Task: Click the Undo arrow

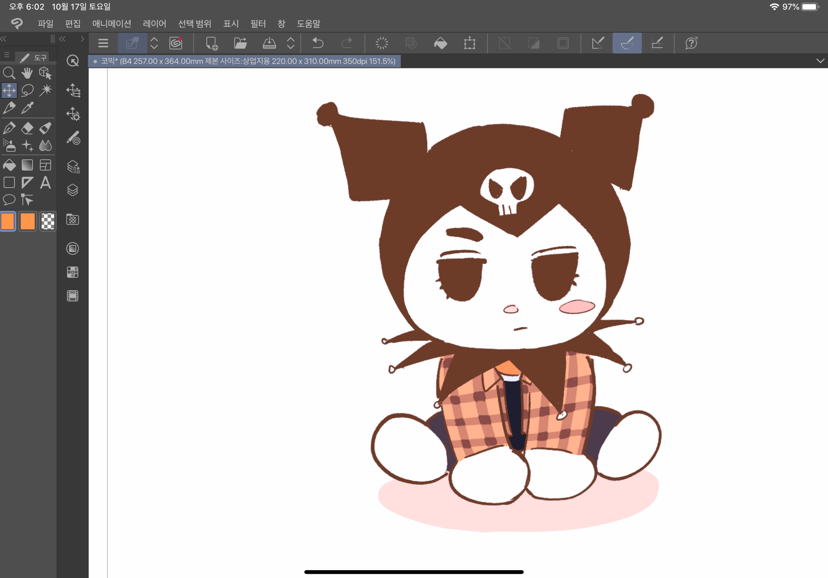Action: click(x=318, y=43)
